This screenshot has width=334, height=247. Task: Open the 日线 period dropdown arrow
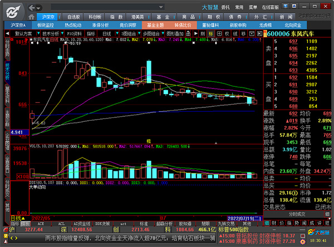117,33
